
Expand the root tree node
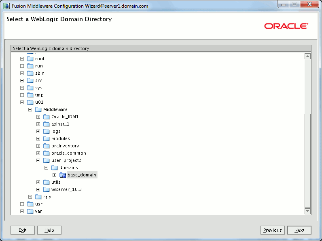22,59
